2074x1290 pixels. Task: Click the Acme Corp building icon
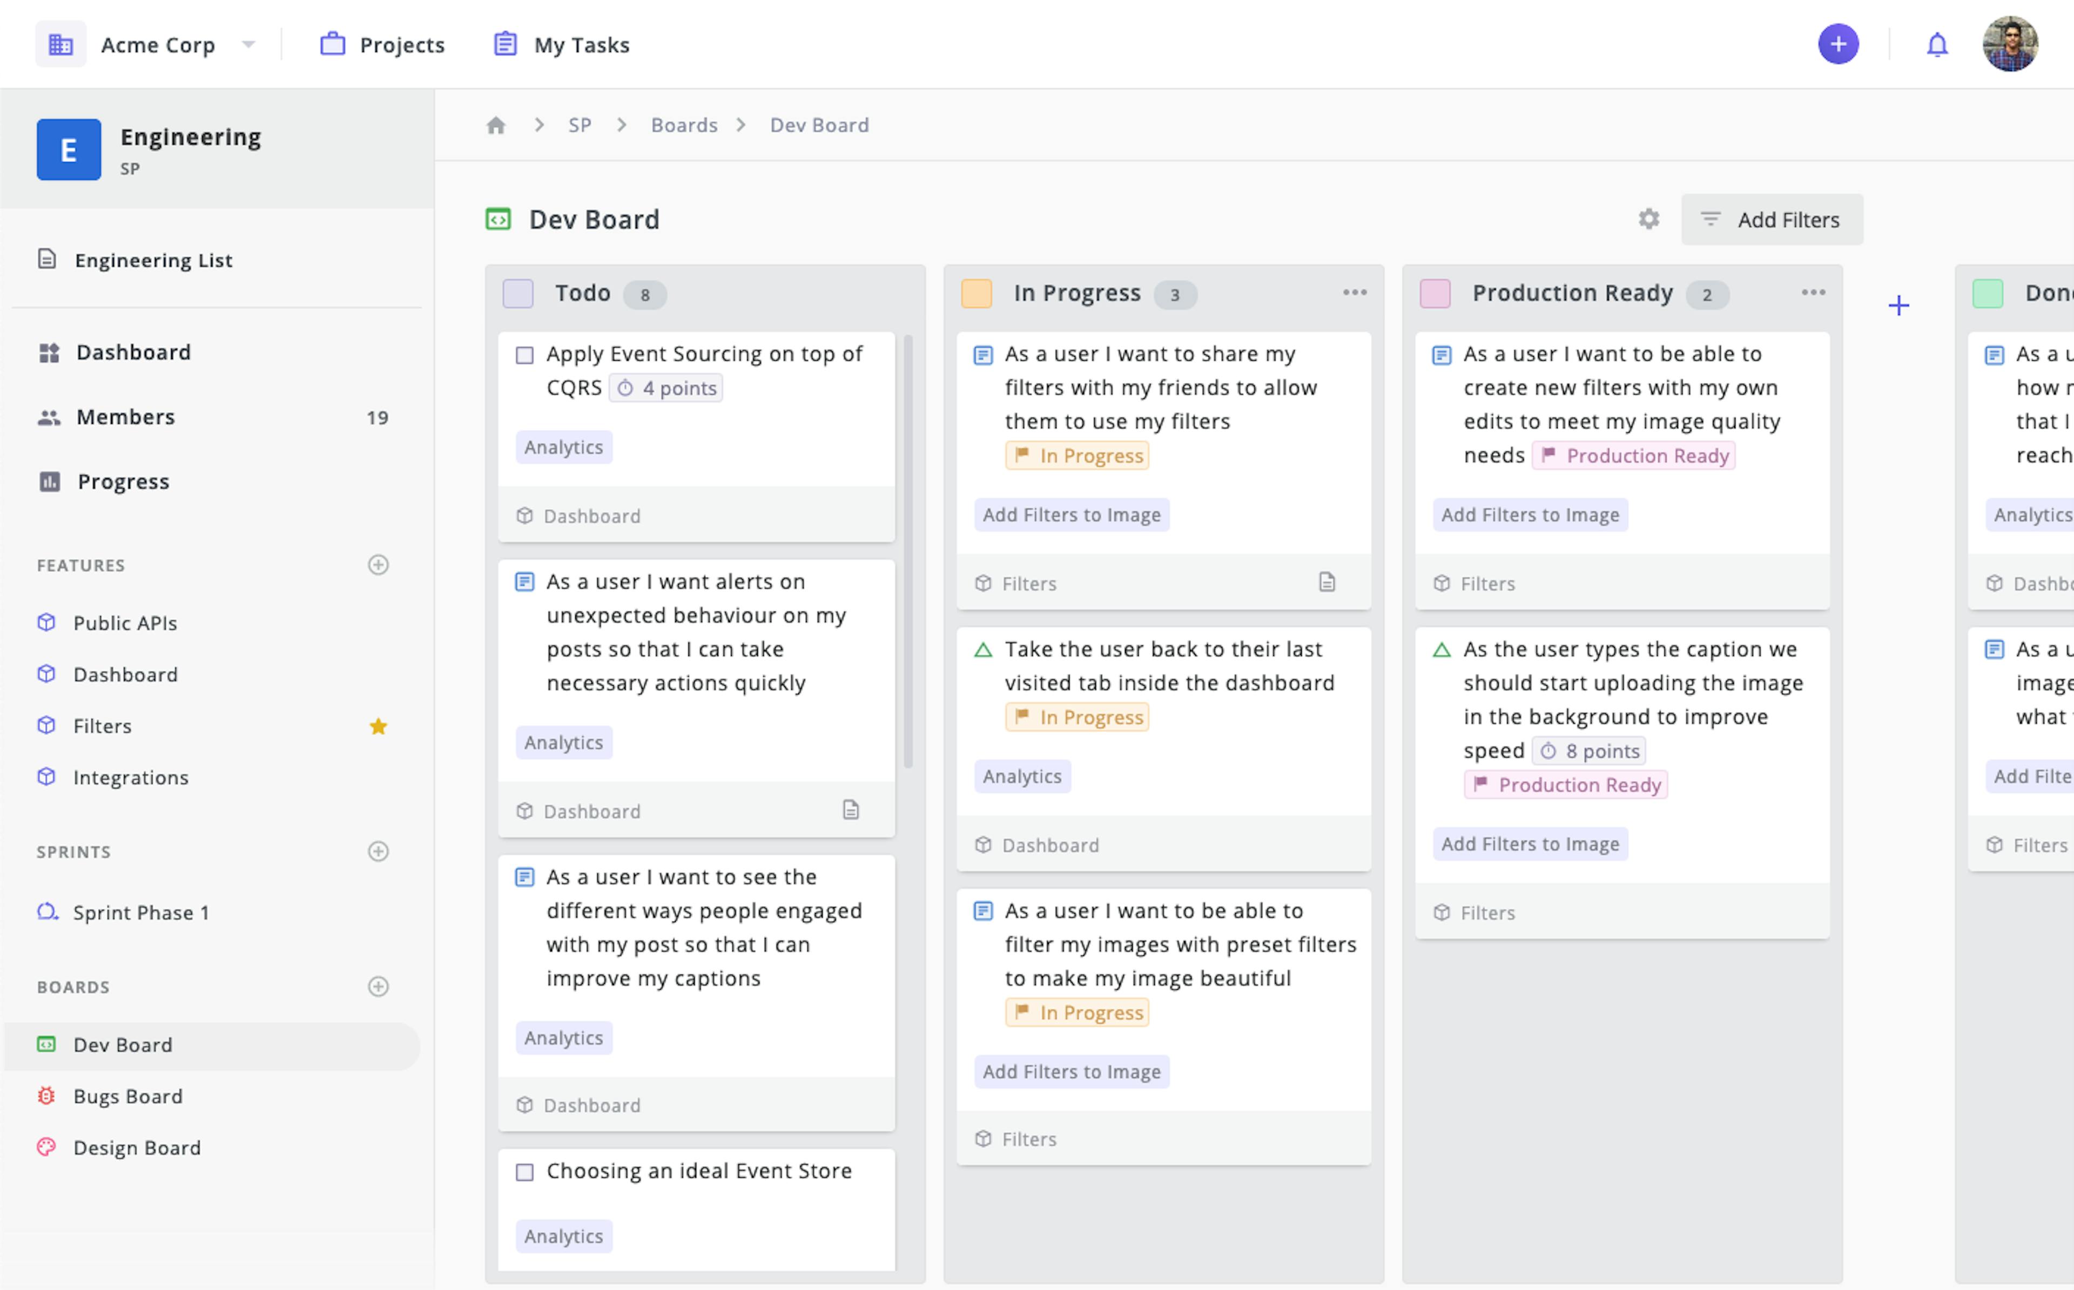coord(60,44)
